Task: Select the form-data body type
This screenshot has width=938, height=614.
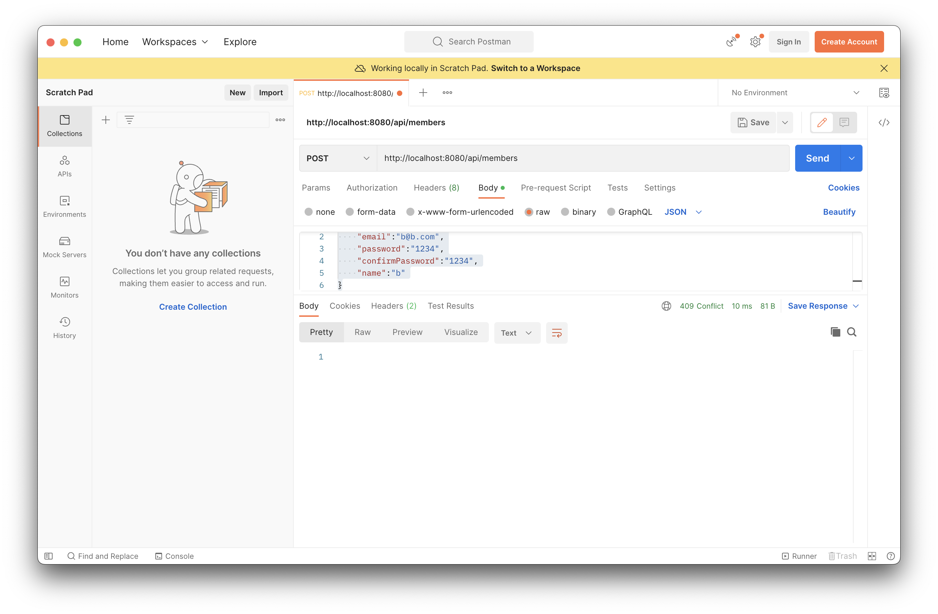Action: [349, 212]
